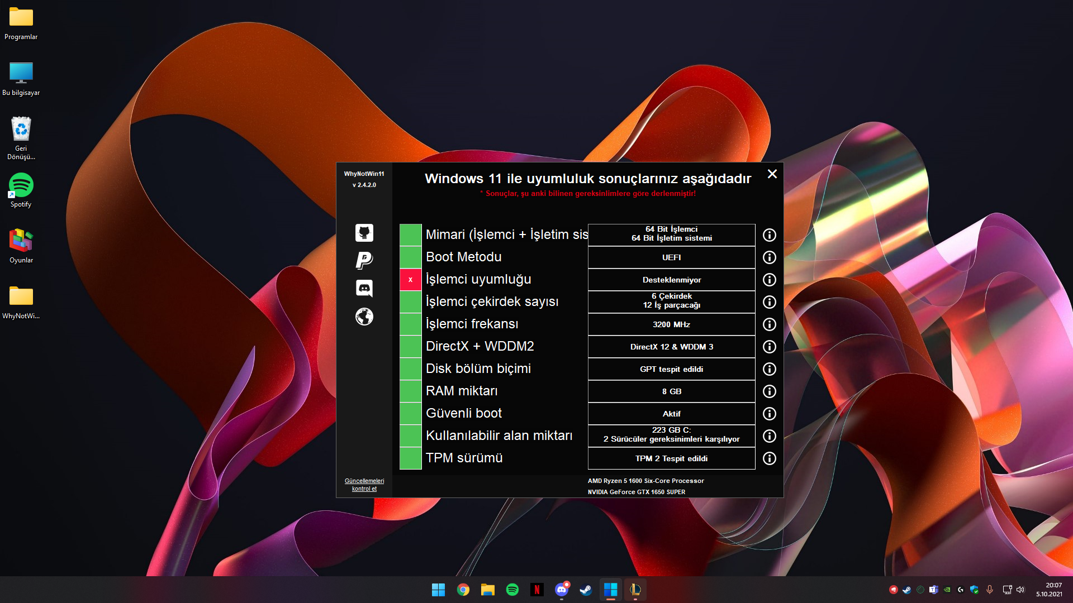
Task: Show info for RAM miktarı
Action: point(770,391)
